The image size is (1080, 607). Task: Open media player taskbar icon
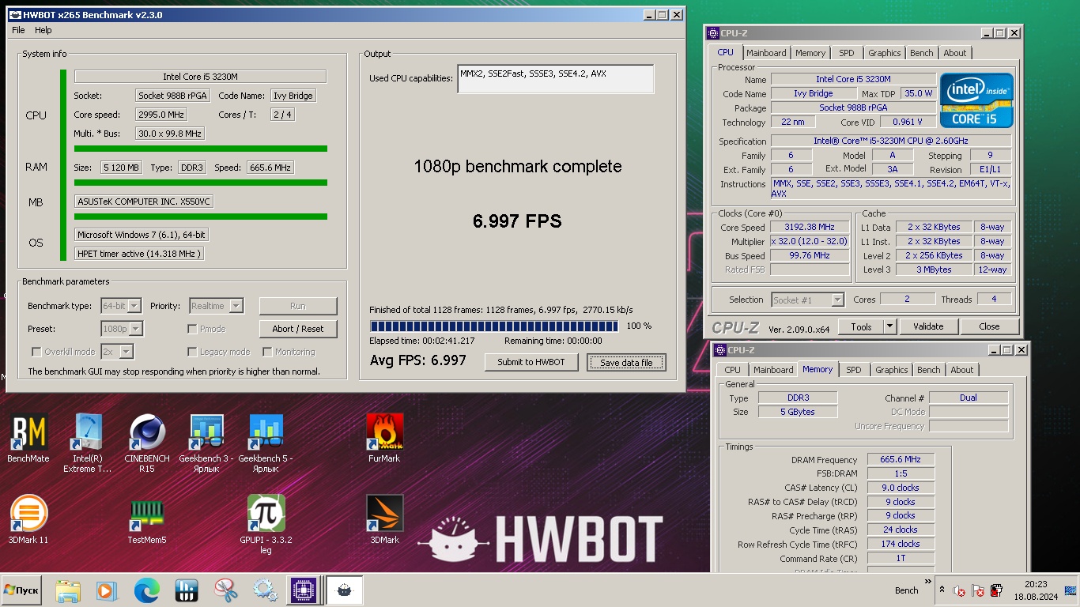(107, 590)
